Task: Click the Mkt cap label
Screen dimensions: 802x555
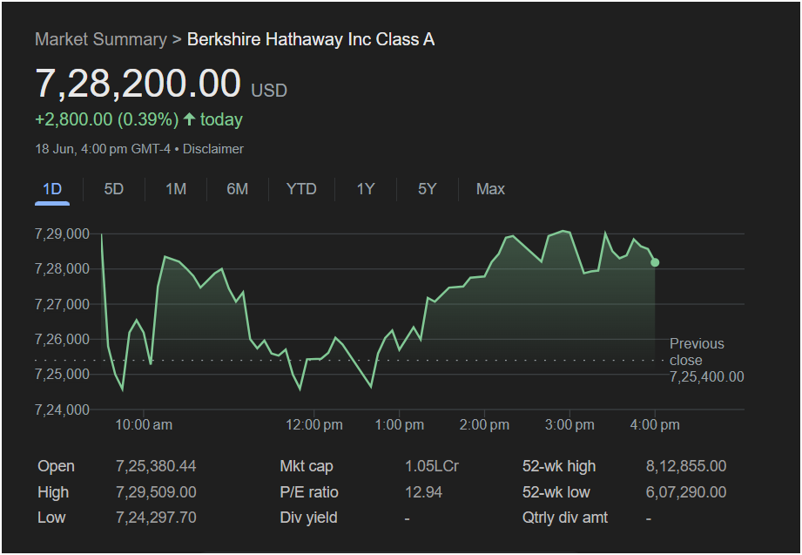Action: [x=307, y=466]
